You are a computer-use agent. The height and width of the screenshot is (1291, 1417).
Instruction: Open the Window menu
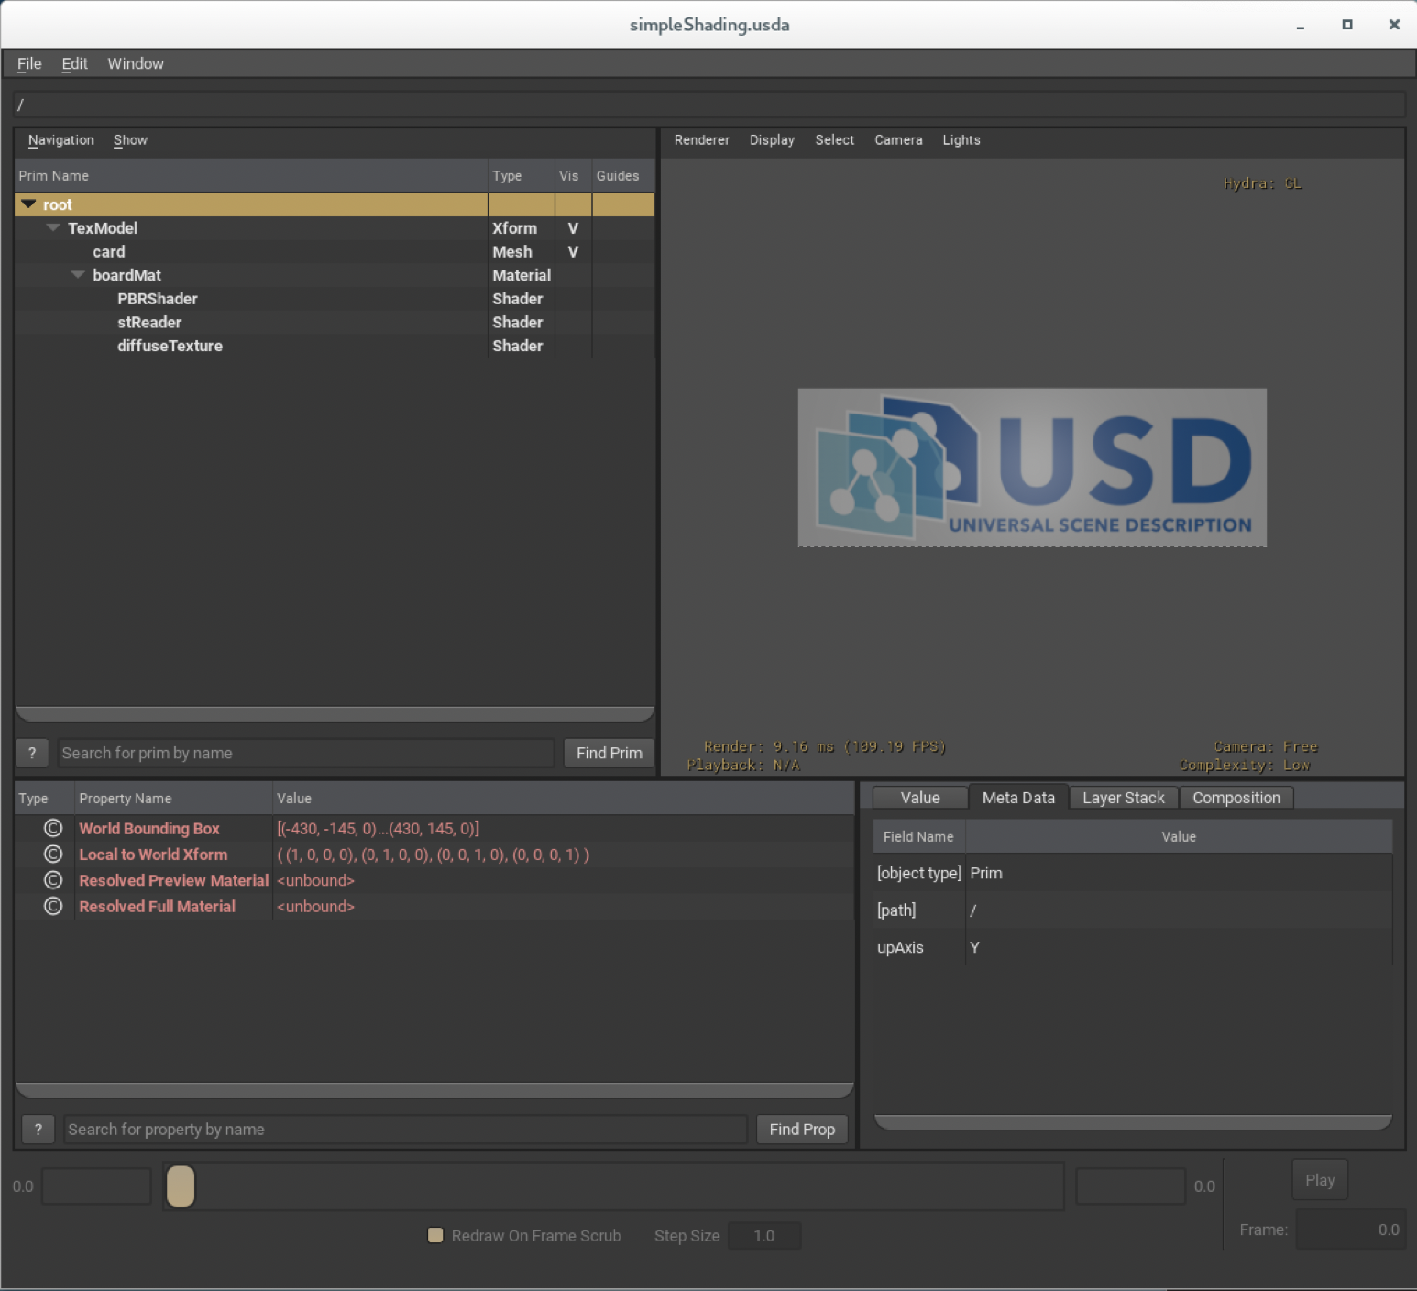(136, 63)
